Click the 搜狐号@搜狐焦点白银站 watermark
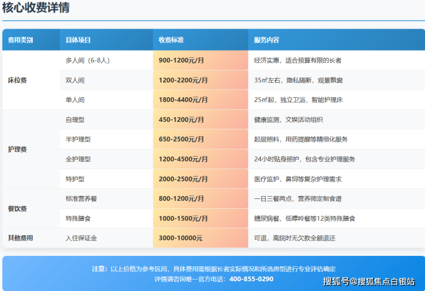The image size is (425, 291). (369, 281)
